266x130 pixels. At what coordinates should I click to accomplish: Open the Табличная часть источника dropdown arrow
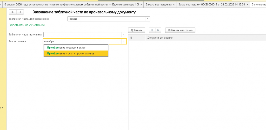point(124,35)
